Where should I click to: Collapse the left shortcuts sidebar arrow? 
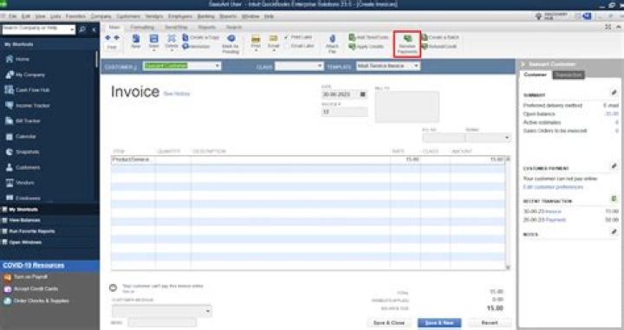click(x=94, y=29)
